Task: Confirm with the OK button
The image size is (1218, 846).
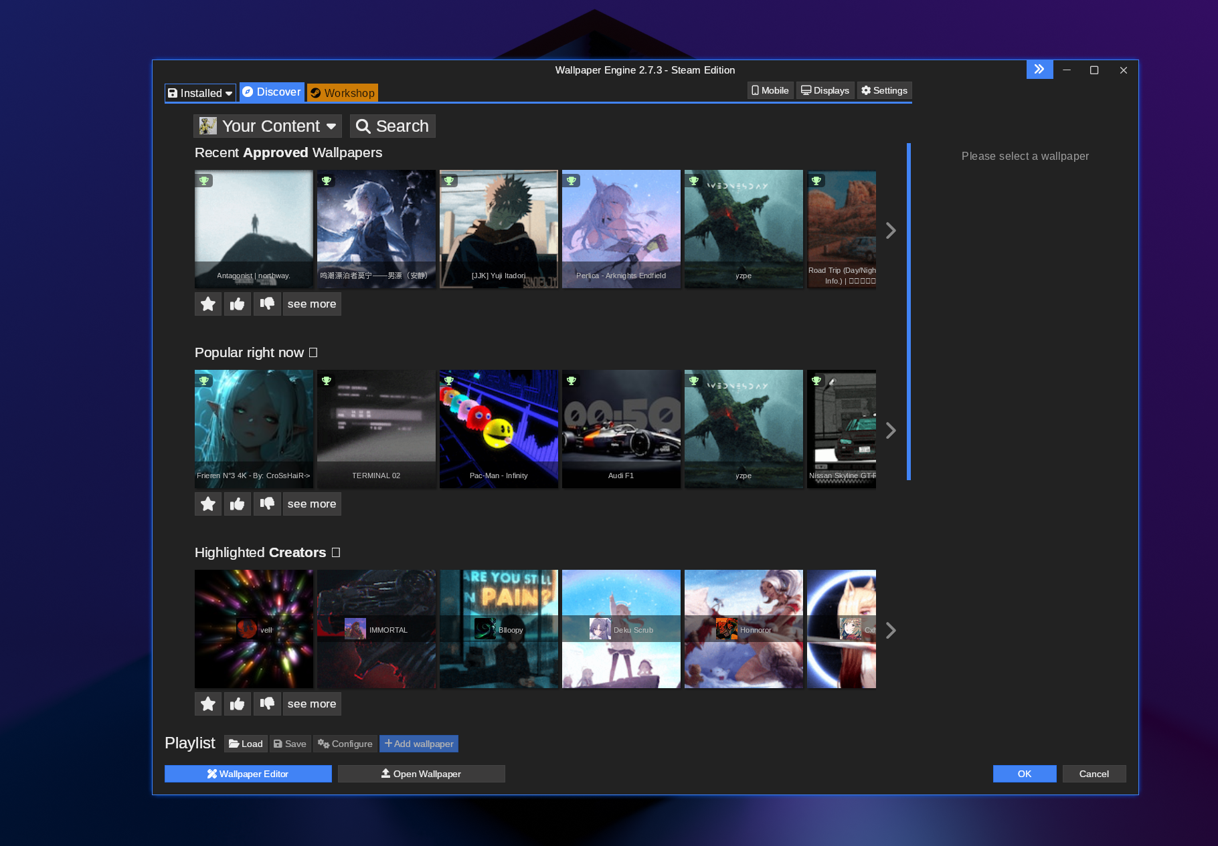Action: (1025, 774)
